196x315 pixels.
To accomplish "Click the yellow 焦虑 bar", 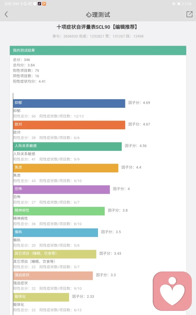I will (66, 168).
